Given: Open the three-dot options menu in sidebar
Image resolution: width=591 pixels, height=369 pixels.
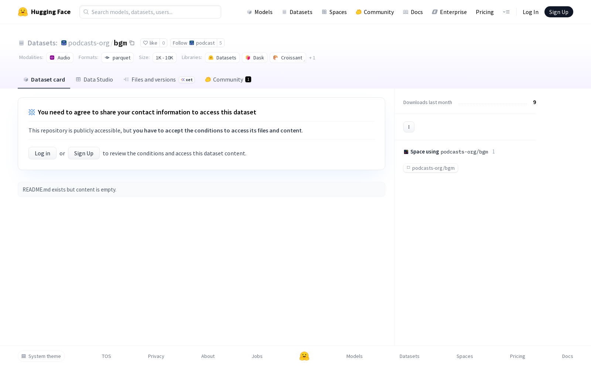Looking at the screenshot, I should point(409,127).
